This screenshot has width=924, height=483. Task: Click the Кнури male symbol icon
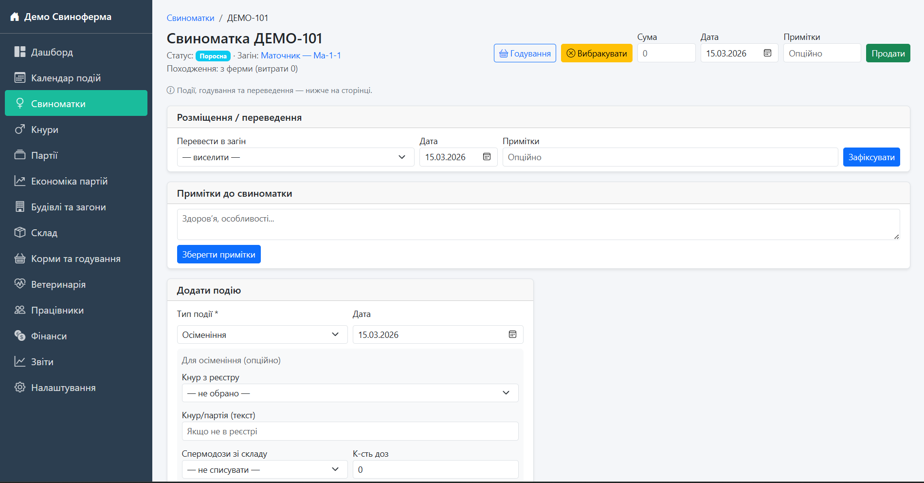click(x=19, y=130)
